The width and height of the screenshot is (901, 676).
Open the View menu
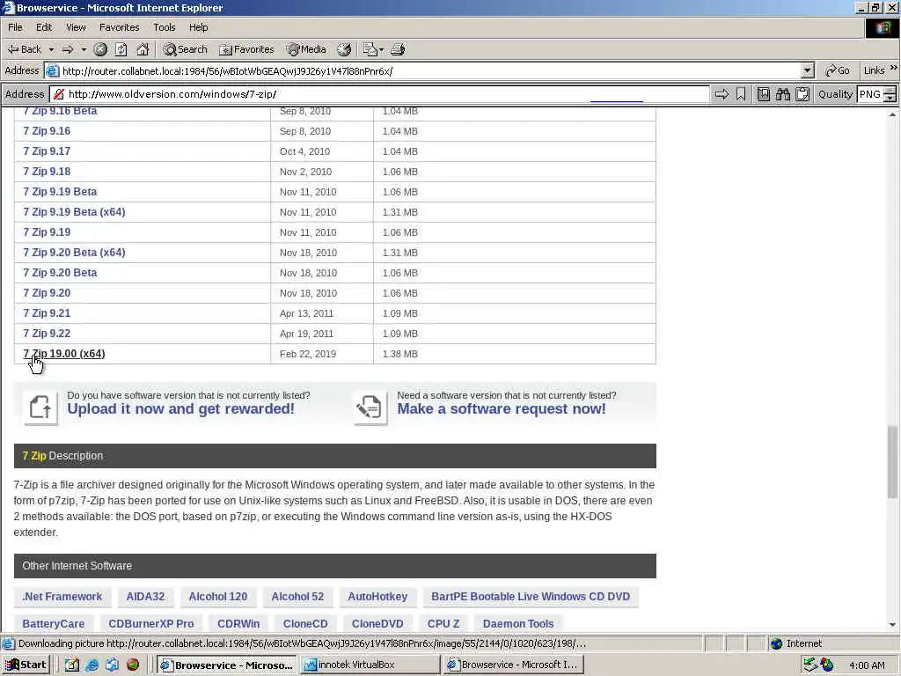pos(76,27)
